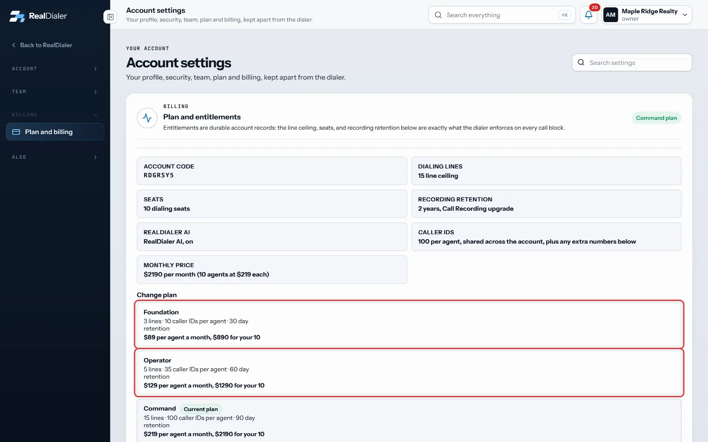Click the magnifier in Search everything
The image size is (708, 442).
tap(438, 15)
